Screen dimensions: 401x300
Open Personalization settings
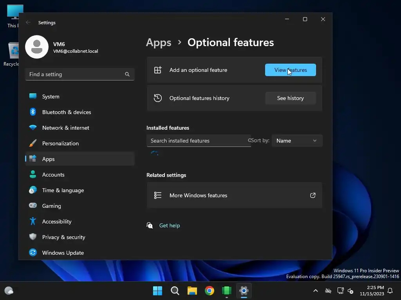point(79,143)
